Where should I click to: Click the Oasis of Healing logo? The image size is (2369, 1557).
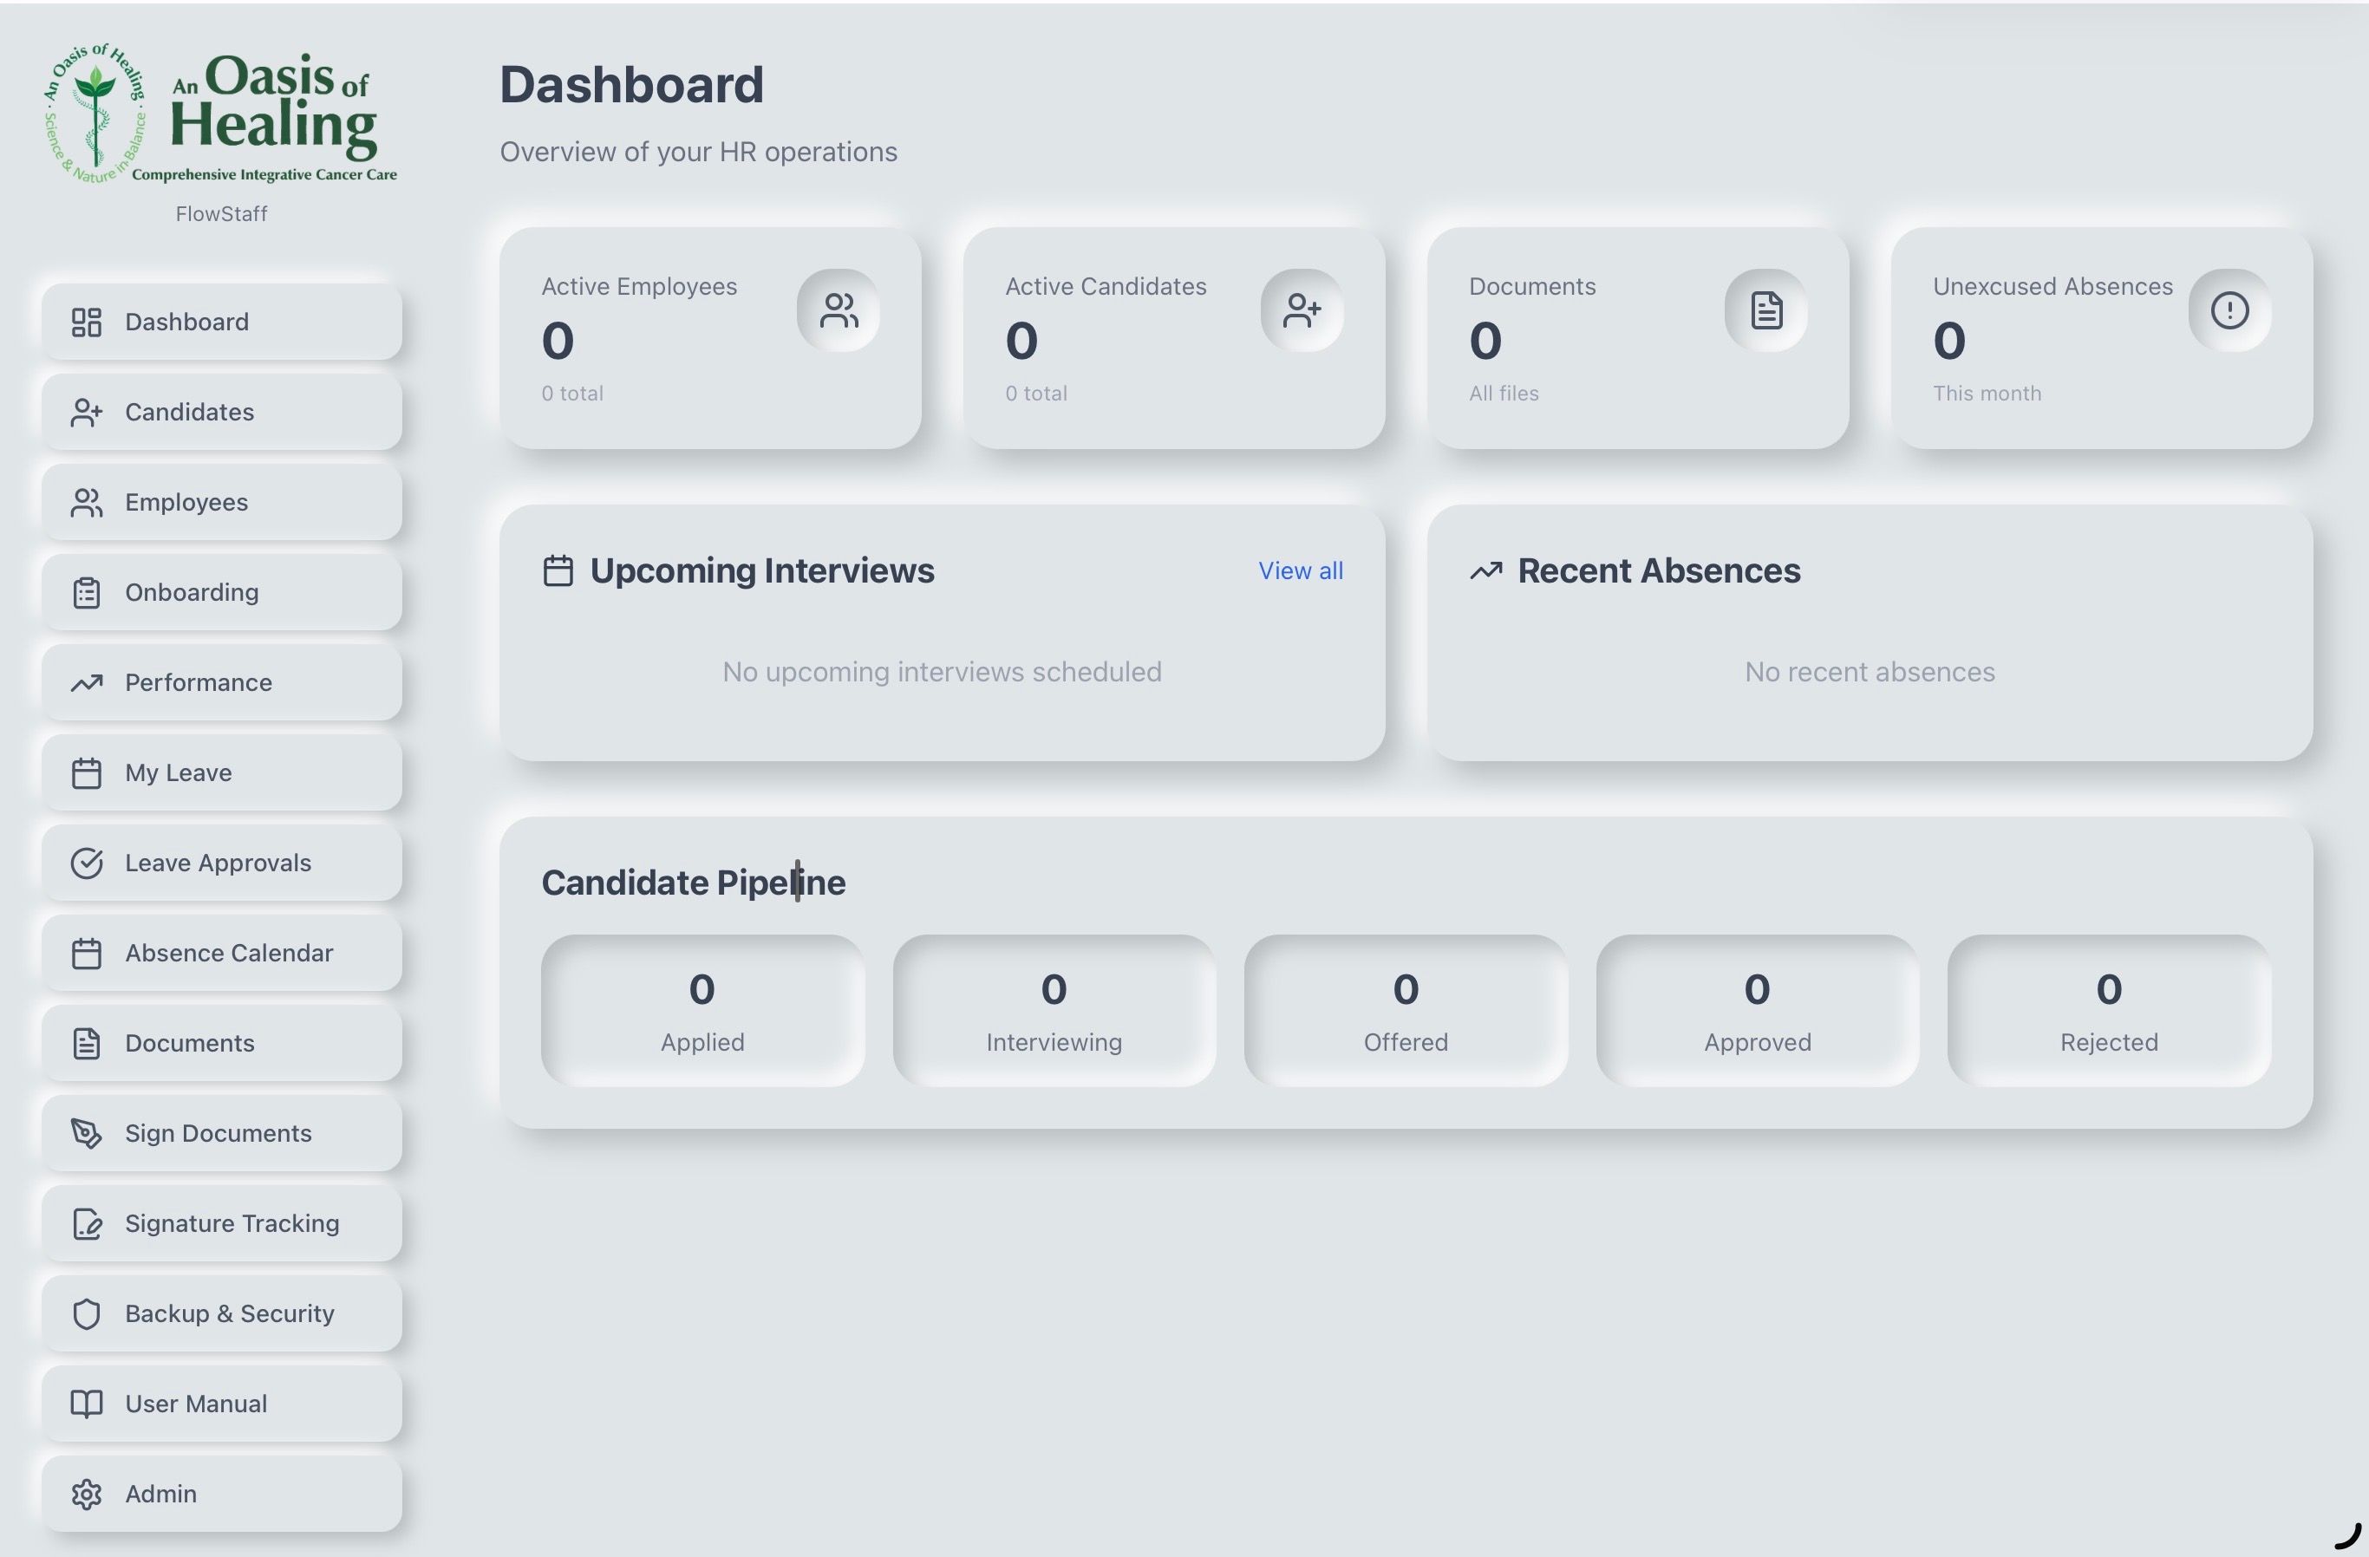click(221, 114)
